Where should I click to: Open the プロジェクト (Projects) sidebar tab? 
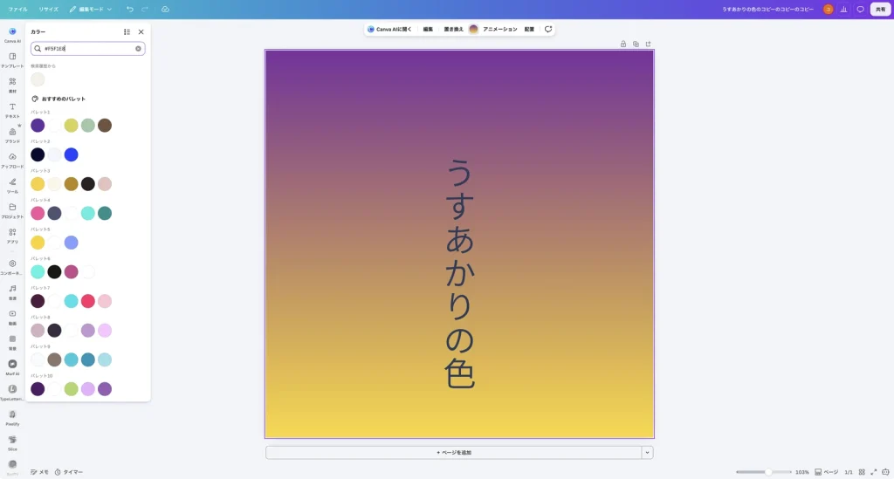12,209
